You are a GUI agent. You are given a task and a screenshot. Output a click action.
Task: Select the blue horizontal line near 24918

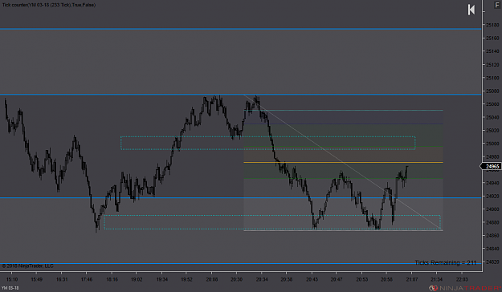240,197
